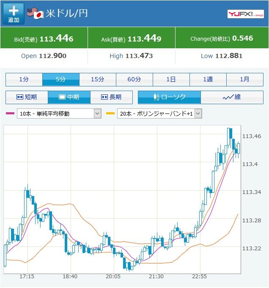Click the 1月 timeframe button
The image size is (269, 288).
pyautogui.click(x=245, y=79)
